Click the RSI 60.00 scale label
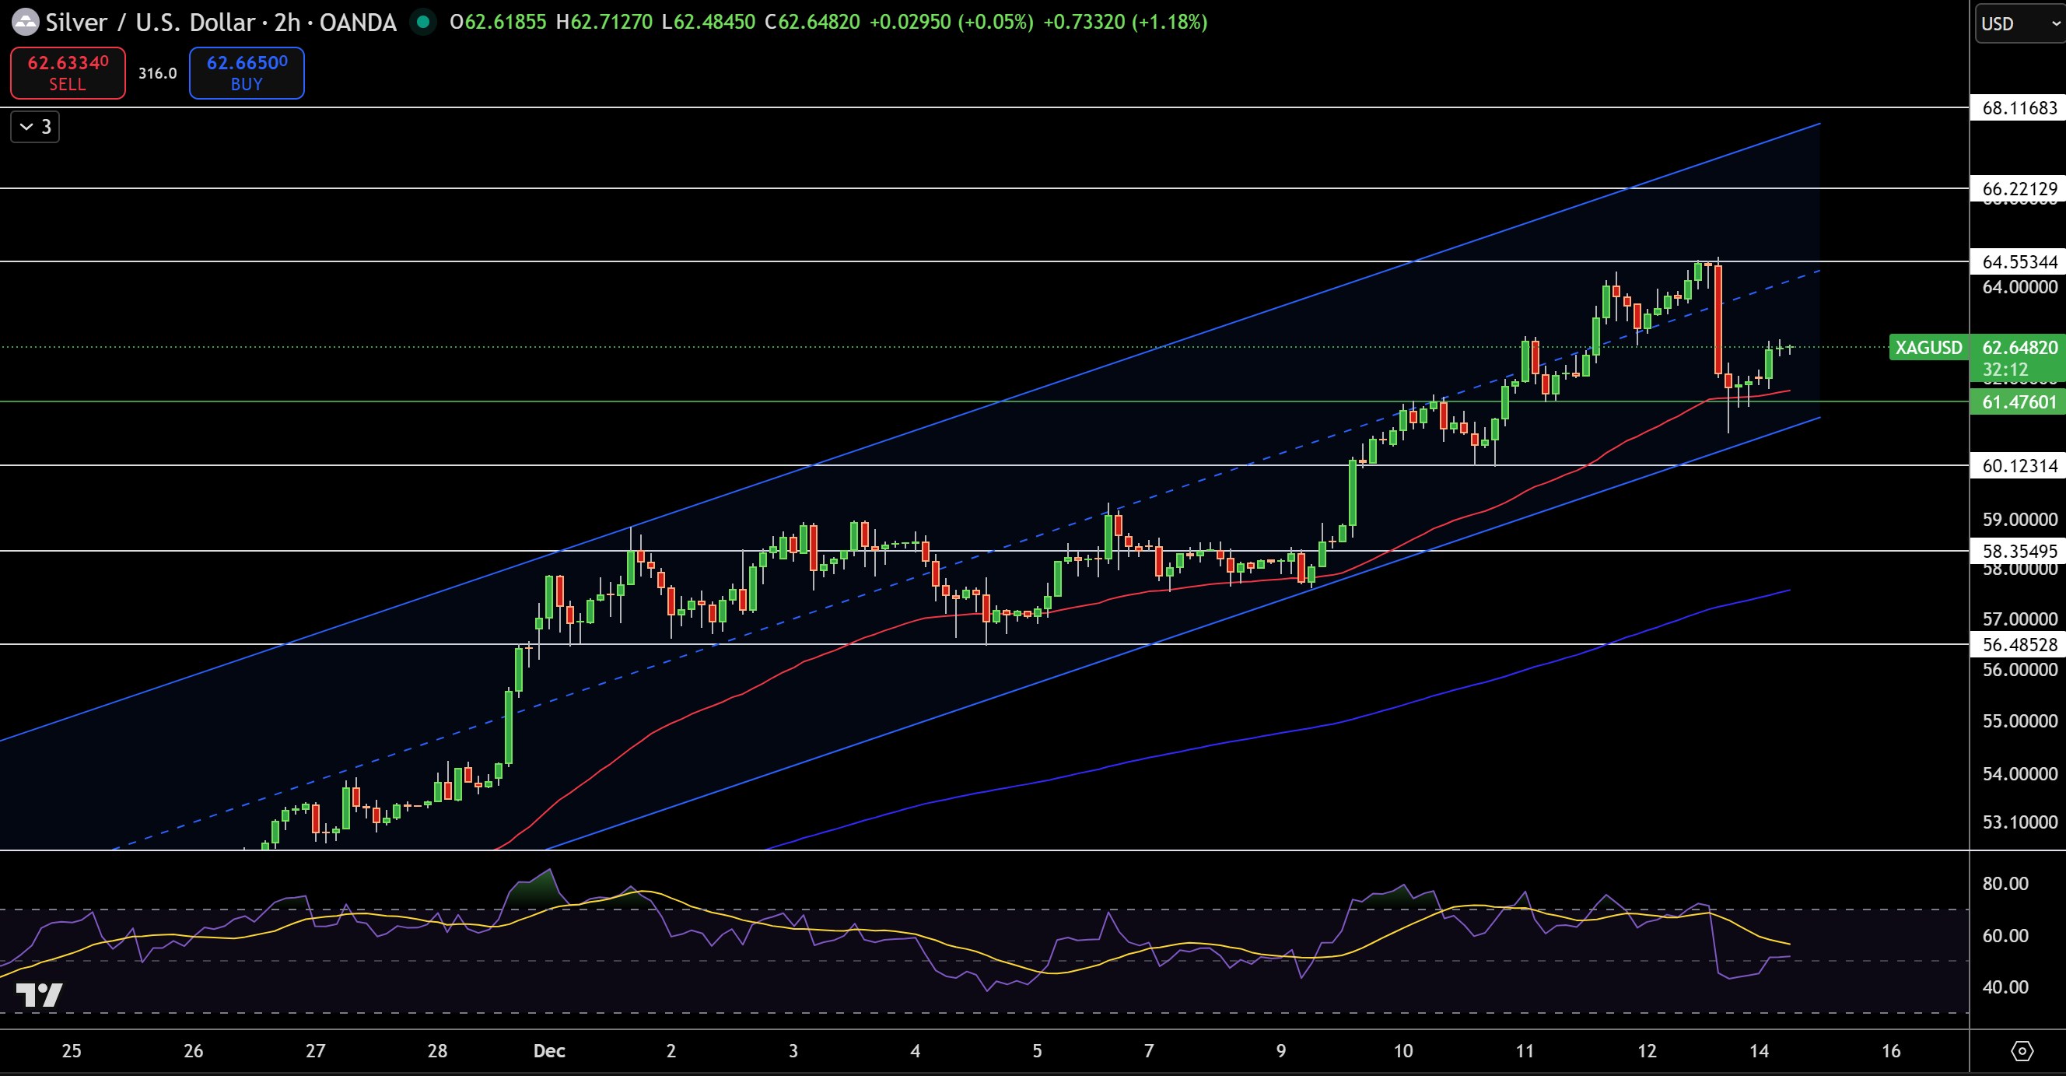This screenshot has height=1076, width=2066. coord(2005,936)
